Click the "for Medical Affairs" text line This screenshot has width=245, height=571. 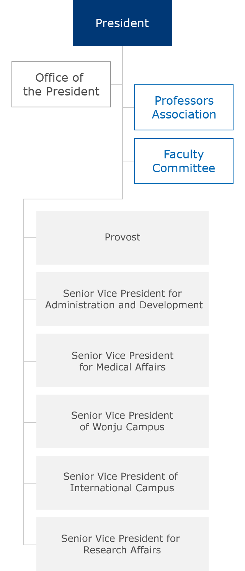coord(122,367)
